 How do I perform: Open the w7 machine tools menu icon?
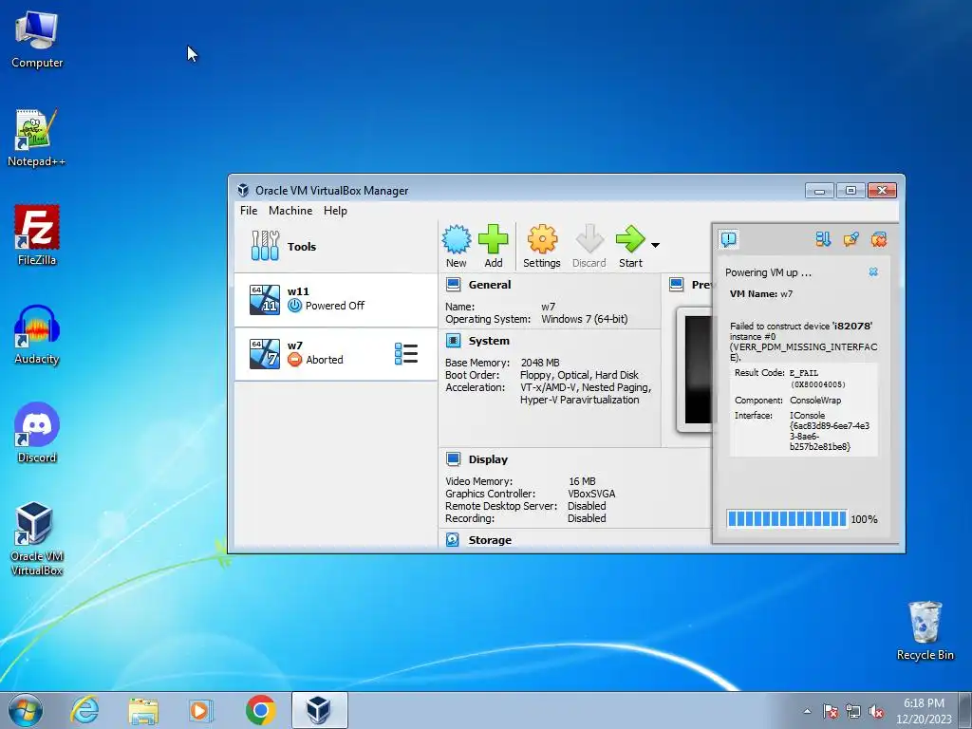pyautogui.click(x=406, y=354)
